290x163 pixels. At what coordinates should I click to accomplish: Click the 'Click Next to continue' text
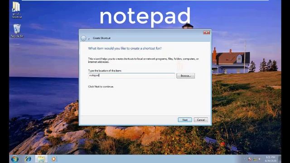pos(101,86)
